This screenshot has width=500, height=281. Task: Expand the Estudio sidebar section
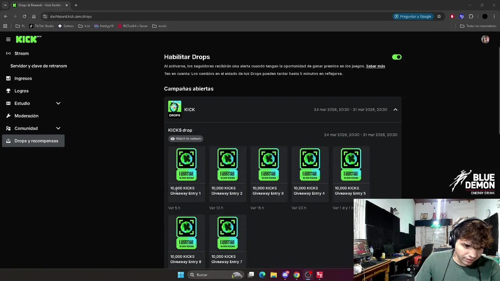pyautogui.click(x=58, y=103)
